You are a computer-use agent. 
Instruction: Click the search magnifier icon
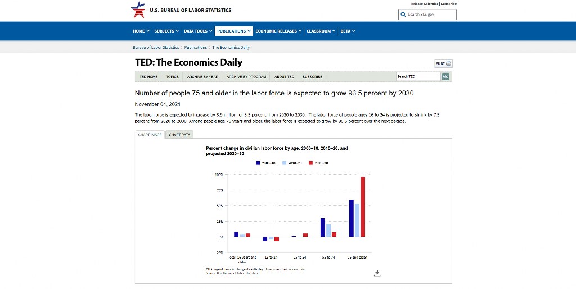tap(403, 14)
